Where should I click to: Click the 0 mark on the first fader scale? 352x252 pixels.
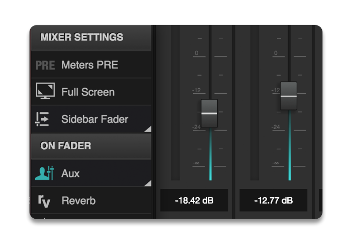197,53
